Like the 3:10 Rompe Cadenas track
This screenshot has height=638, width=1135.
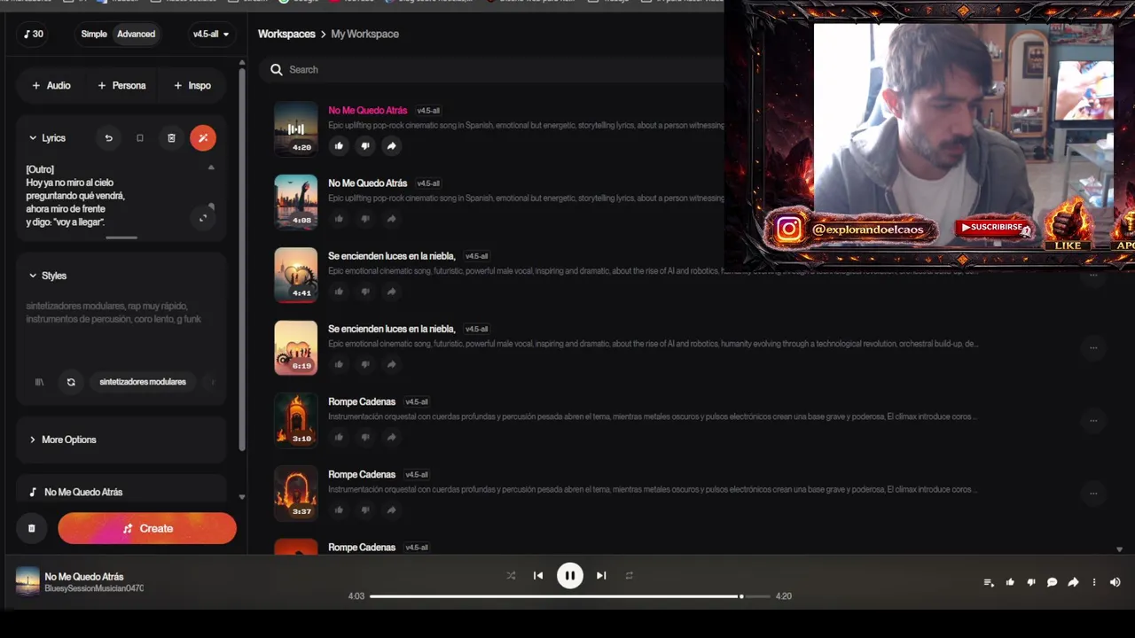[x=339, y=437]
